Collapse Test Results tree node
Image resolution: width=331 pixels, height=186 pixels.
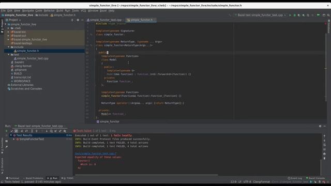[11, 135]
